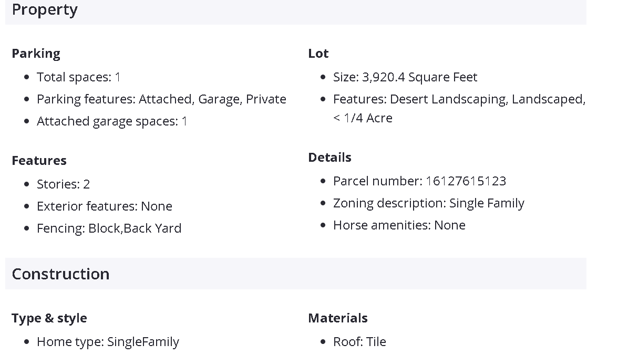Click the Type & style heading

(49, 318)
